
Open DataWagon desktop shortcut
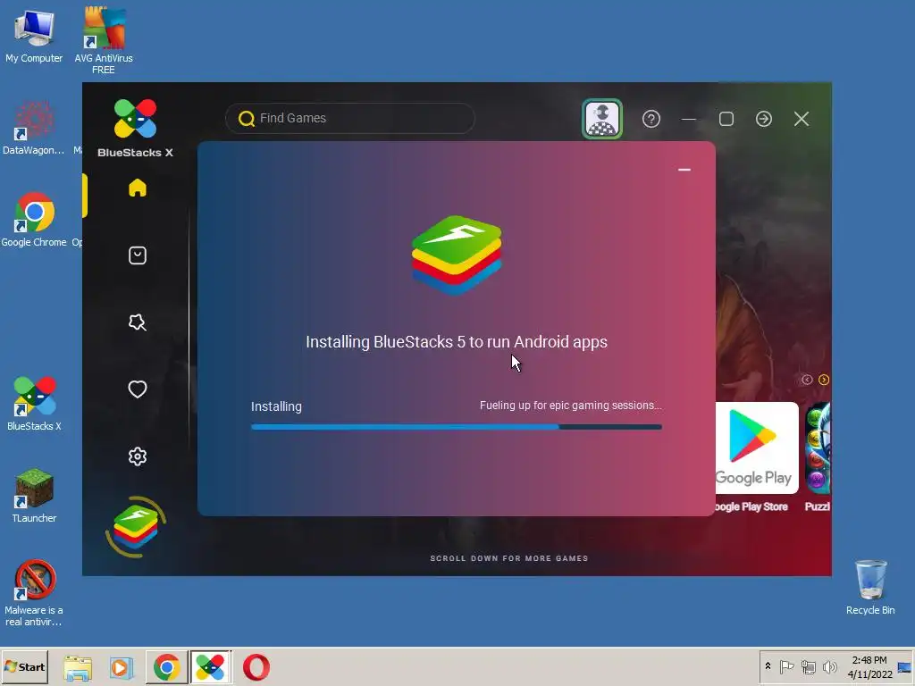pyautogui.click(x=34, y=129)
